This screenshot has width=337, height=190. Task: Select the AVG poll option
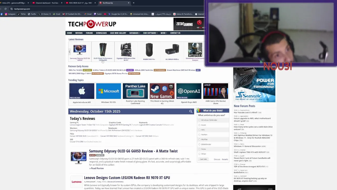pyautogui.click(x=199, y=130)
